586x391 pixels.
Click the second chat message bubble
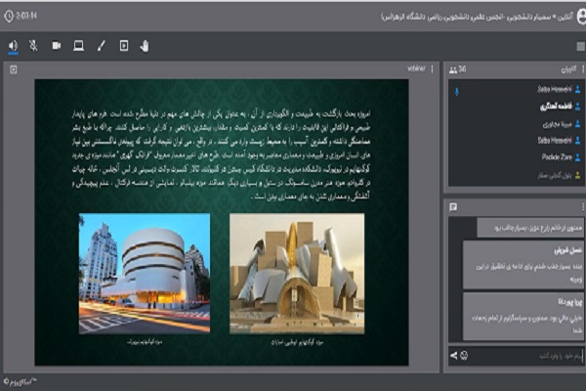pos(523,265)
